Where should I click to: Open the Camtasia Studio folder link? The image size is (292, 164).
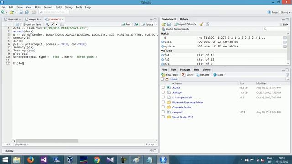pos(182,108)
